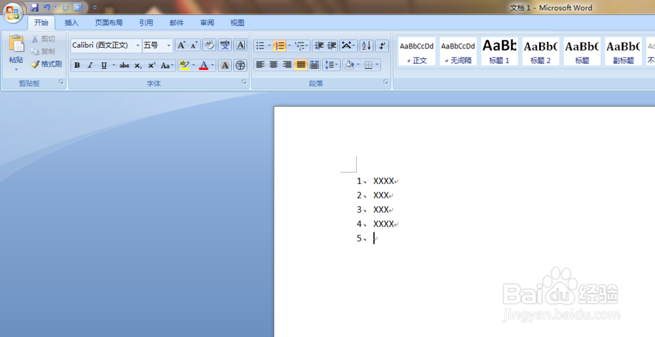Increase paragraph indent
The image size is (655, 337).
click(331, 45)
